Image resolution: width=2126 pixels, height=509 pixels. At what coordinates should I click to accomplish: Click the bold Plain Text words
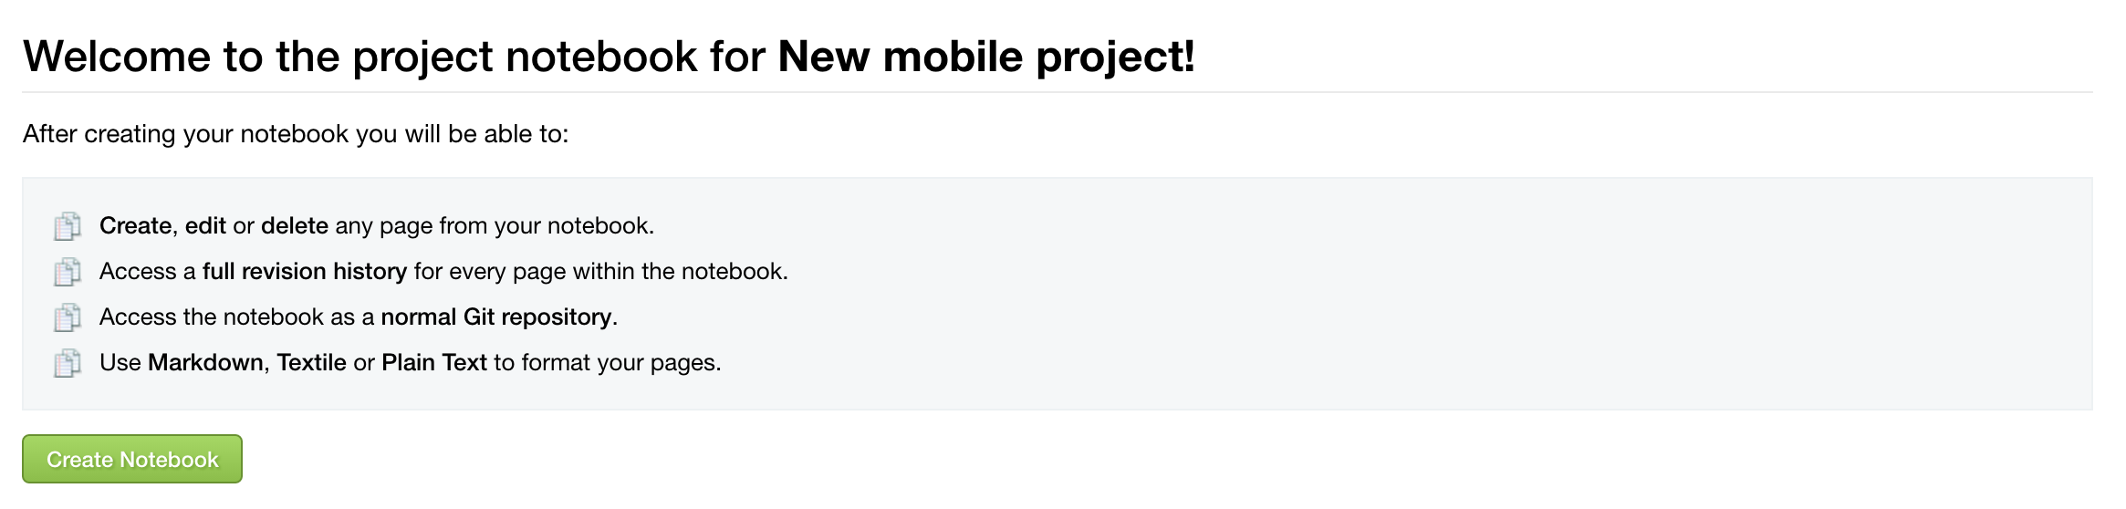click(x=434, y=362)
